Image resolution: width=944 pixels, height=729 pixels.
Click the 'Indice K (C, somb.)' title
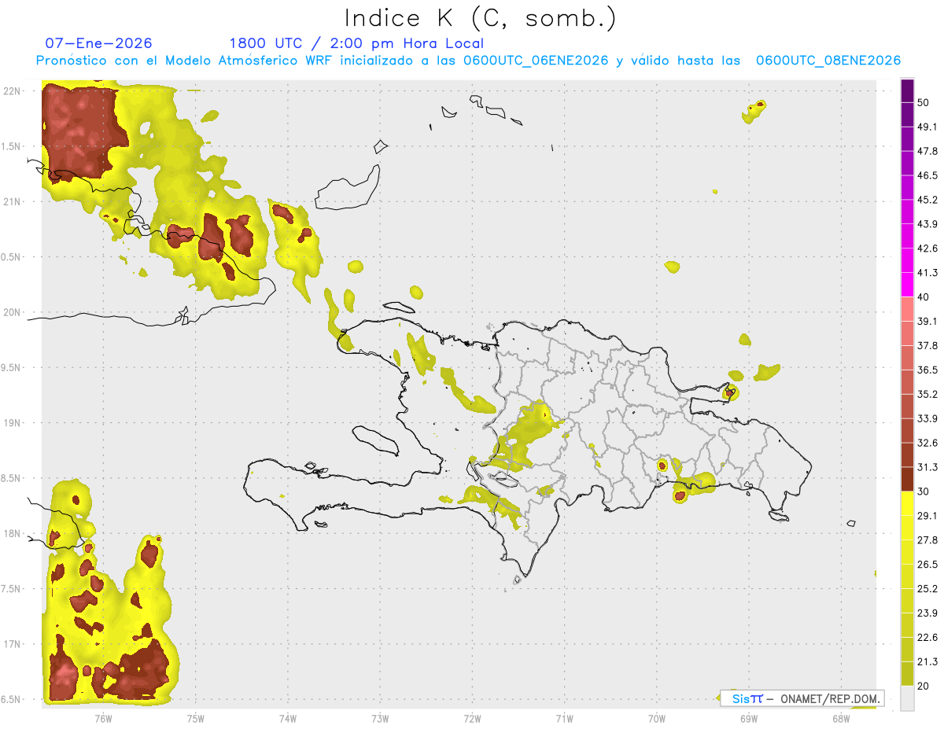(x=480, y=18)
